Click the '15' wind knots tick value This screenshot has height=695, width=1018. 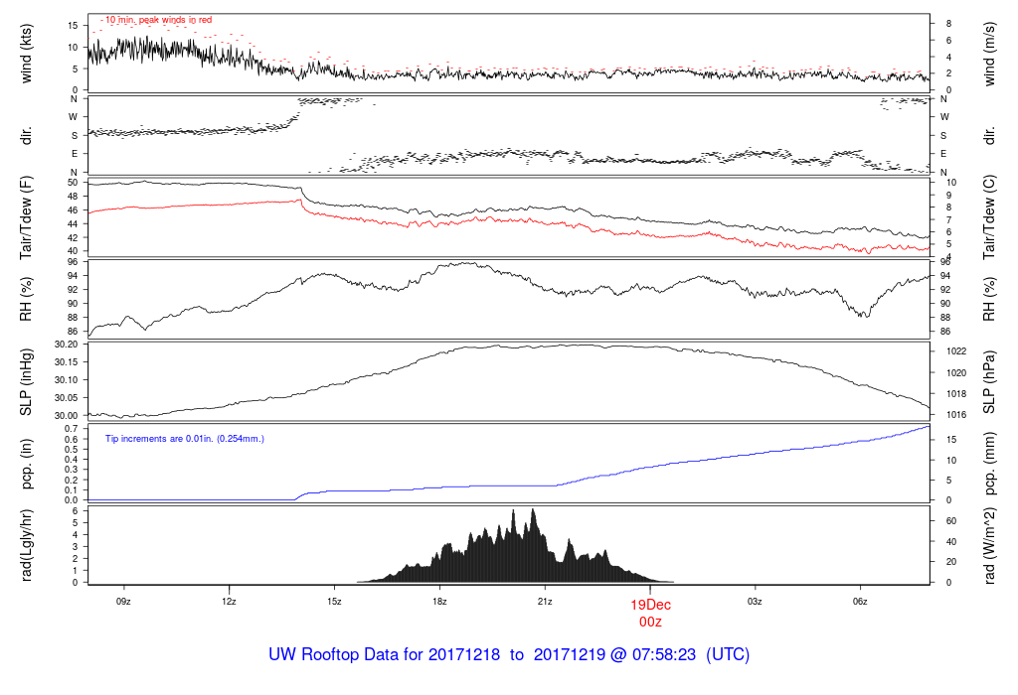click(x=73, y=25)
